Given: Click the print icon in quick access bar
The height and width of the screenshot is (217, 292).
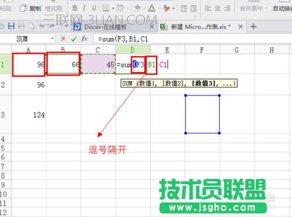Looking at the screenshot, I should 21,26.
